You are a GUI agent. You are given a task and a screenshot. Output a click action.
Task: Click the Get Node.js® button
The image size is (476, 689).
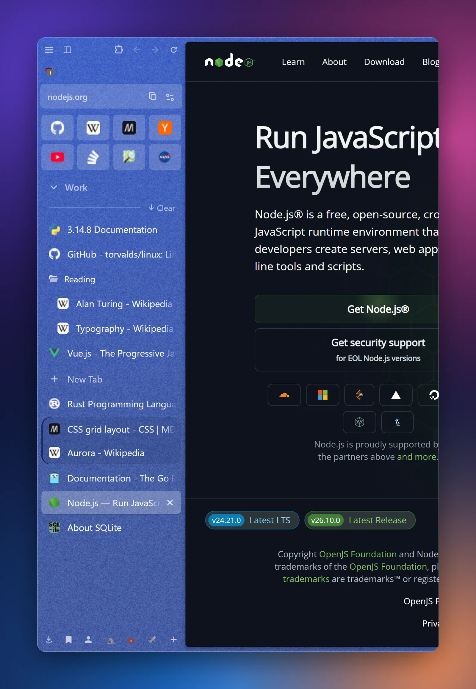click(x=347, y=309)
